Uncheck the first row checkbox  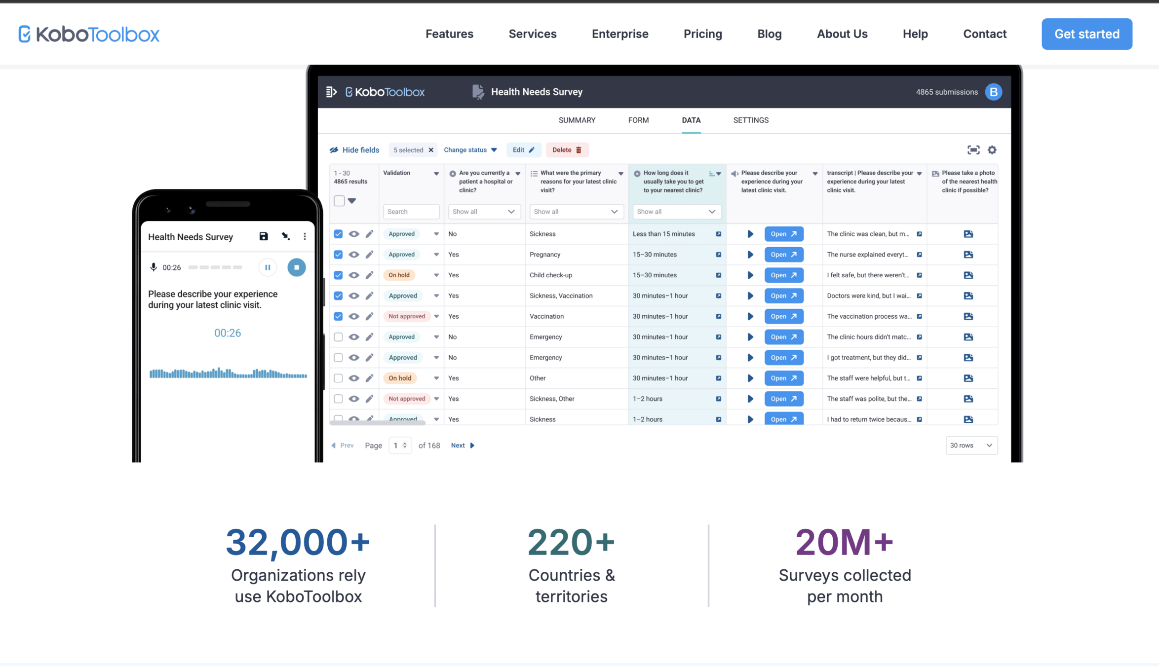pyautogui.click(x=338, y=234)
